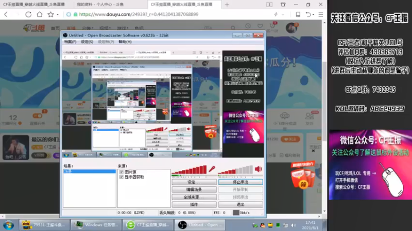Click the browser undo-close-tab arrow icon
The height and width of the screenshot is (231, 412).
(308, 14)
